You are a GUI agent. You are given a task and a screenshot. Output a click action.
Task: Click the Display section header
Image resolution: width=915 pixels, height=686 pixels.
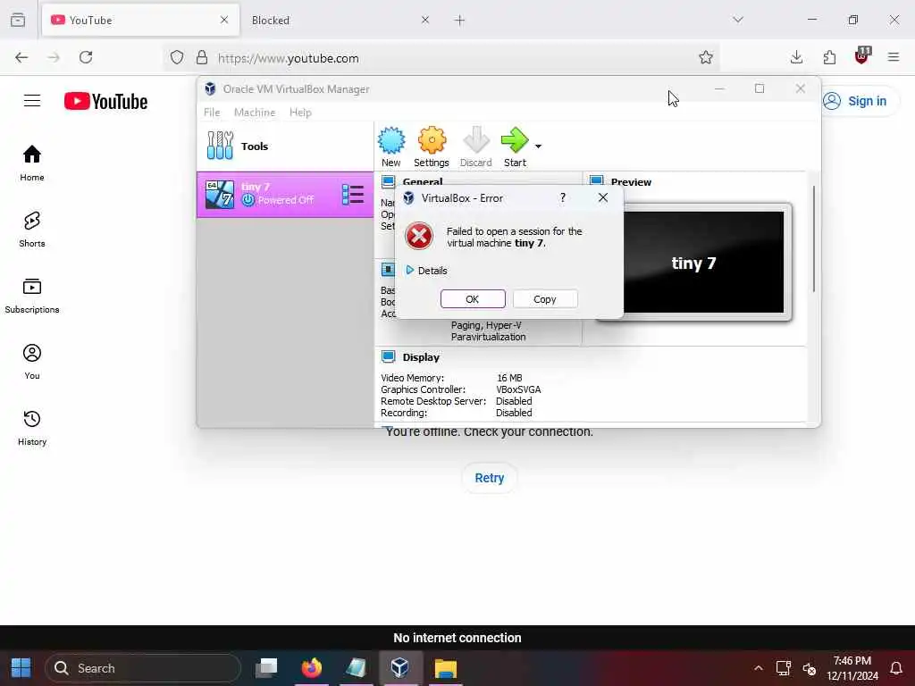(x=420, y=357)
